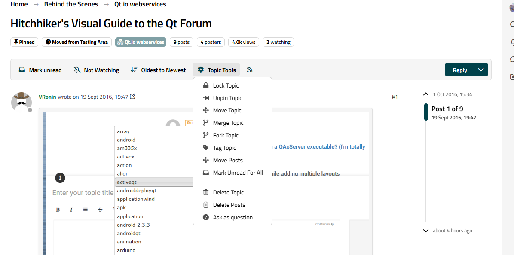This screenshot has width=514, height=255.
Task: Click the Bold icon in embedded composer
Action: tap(58, 209)
